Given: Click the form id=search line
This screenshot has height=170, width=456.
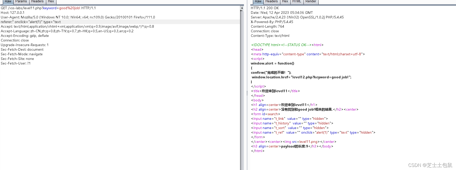Looking at the screenshot, I should 265,114.
